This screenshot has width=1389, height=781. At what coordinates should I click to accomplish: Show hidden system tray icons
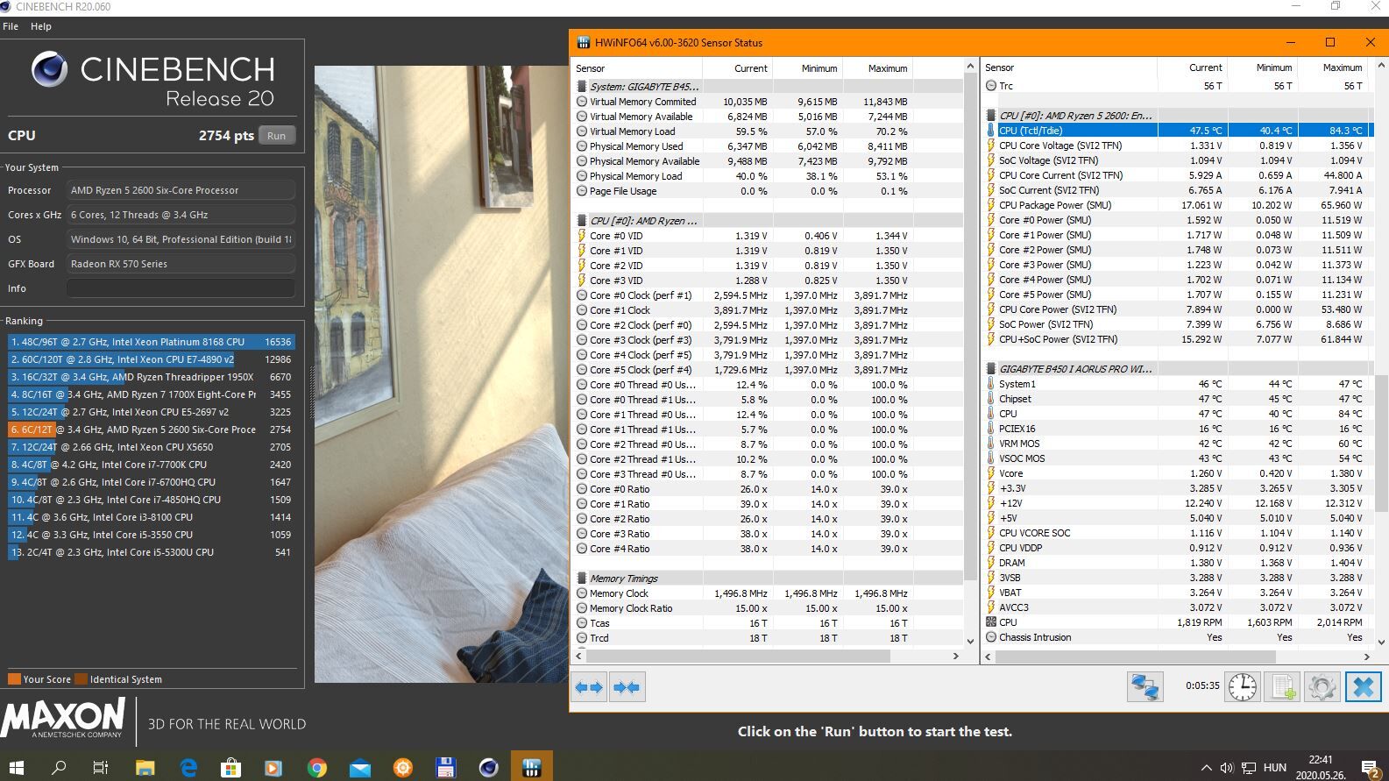pyautogui.click(x=1206, y=768)
